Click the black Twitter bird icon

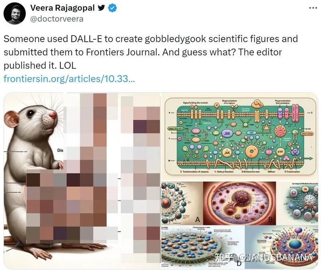(x=102, y=8)
